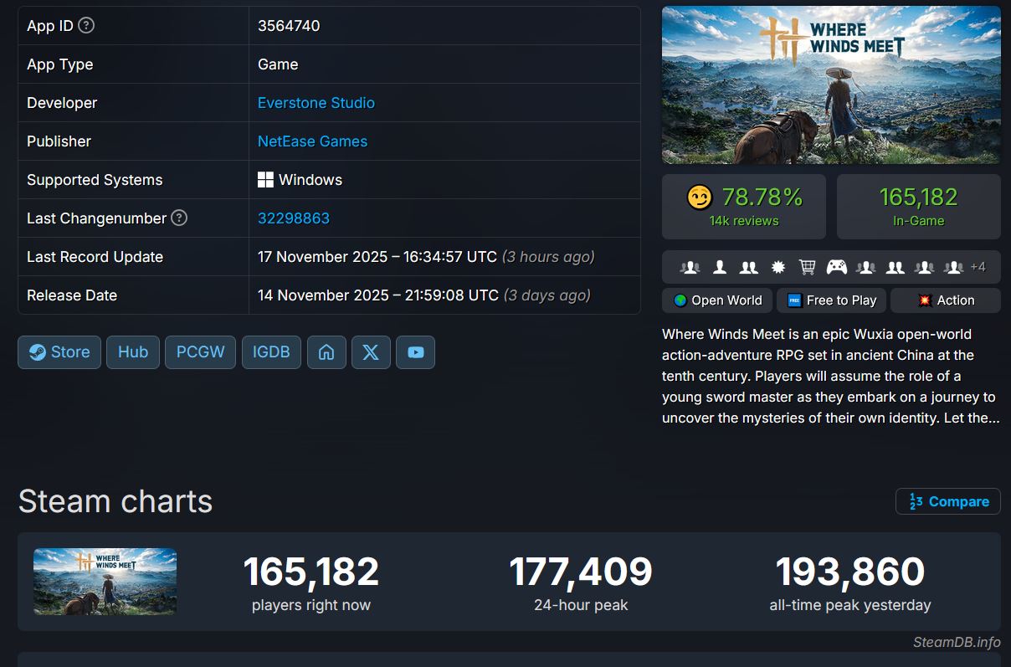This screenshot has height=667, width=1011.
Task: Click the 14k reviews label
Action: point(744,221)
